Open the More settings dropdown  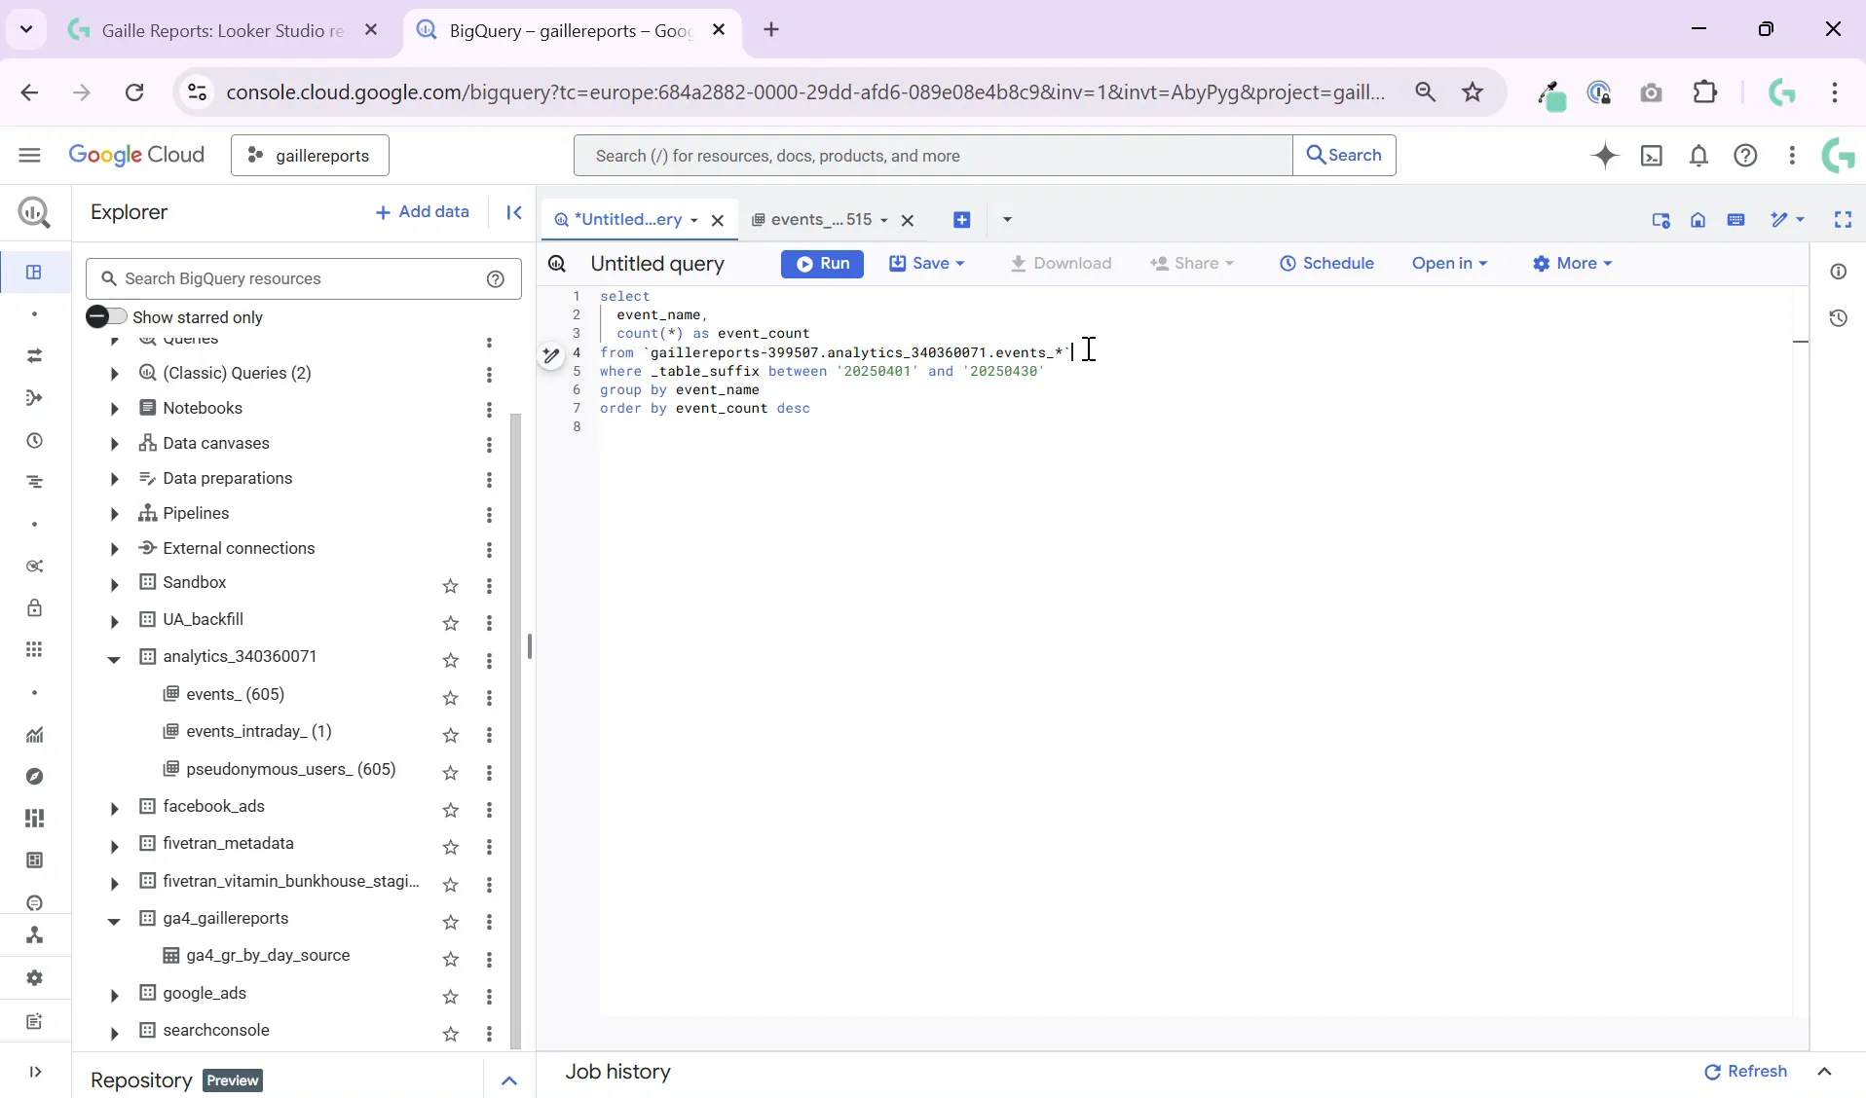click(x=1572, y=264)
